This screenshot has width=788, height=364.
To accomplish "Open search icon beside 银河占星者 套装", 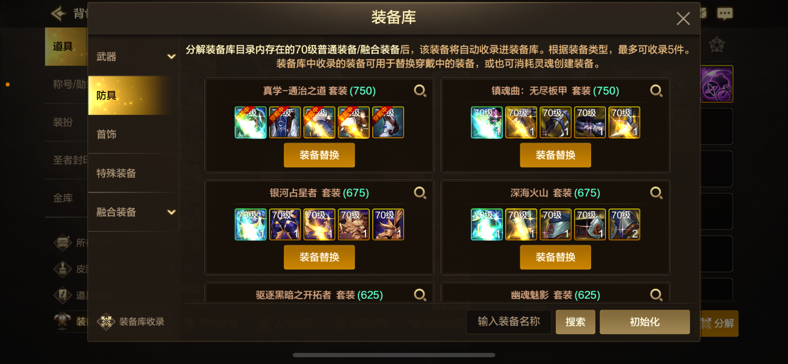I will 420,193.
